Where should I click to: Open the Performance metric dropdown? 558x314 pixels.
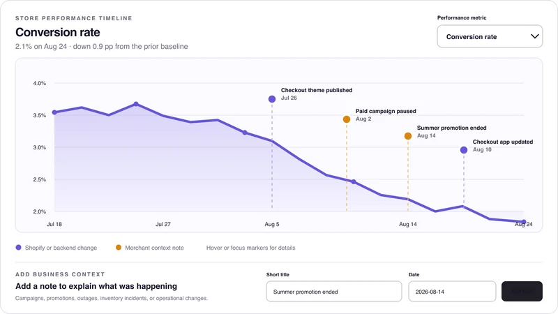(490, 36)
